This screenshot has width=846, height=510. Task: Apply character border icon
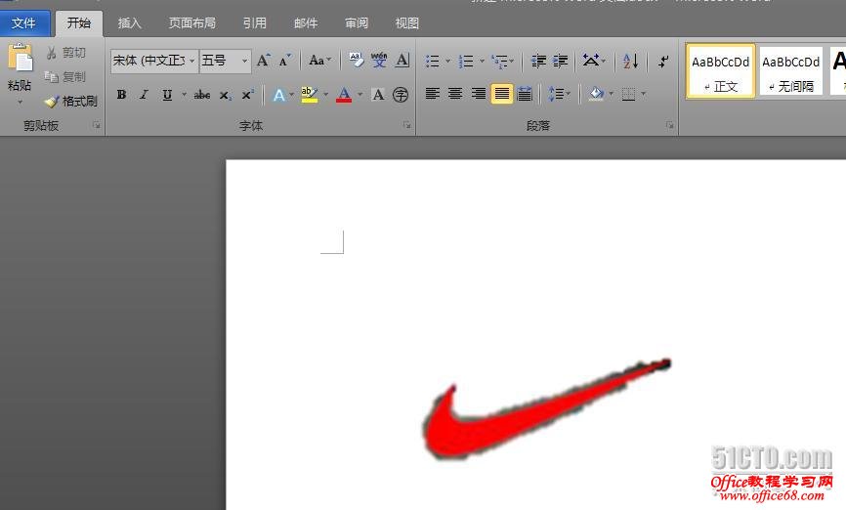click(402, 60)
